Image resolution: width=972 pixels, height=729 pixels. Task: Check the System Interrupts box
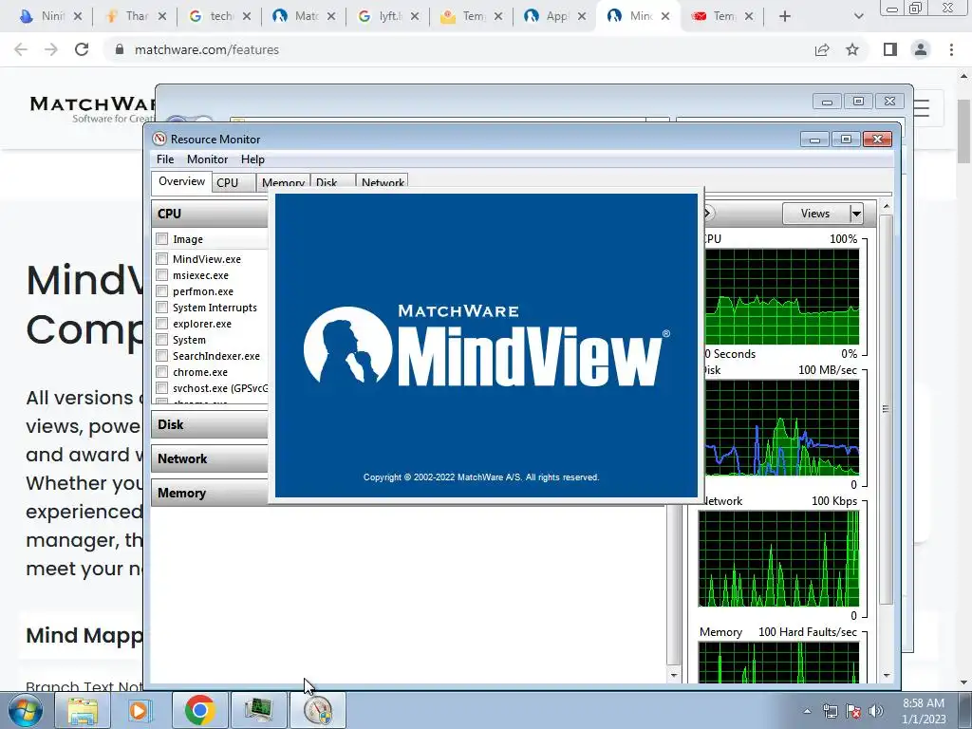[x=161, y=307]
